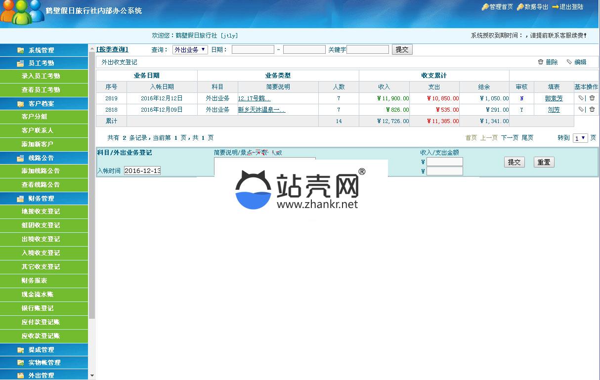Open 现金流水账 in the sidebar menu
This screenshot has height=380, width=600.
37,295
